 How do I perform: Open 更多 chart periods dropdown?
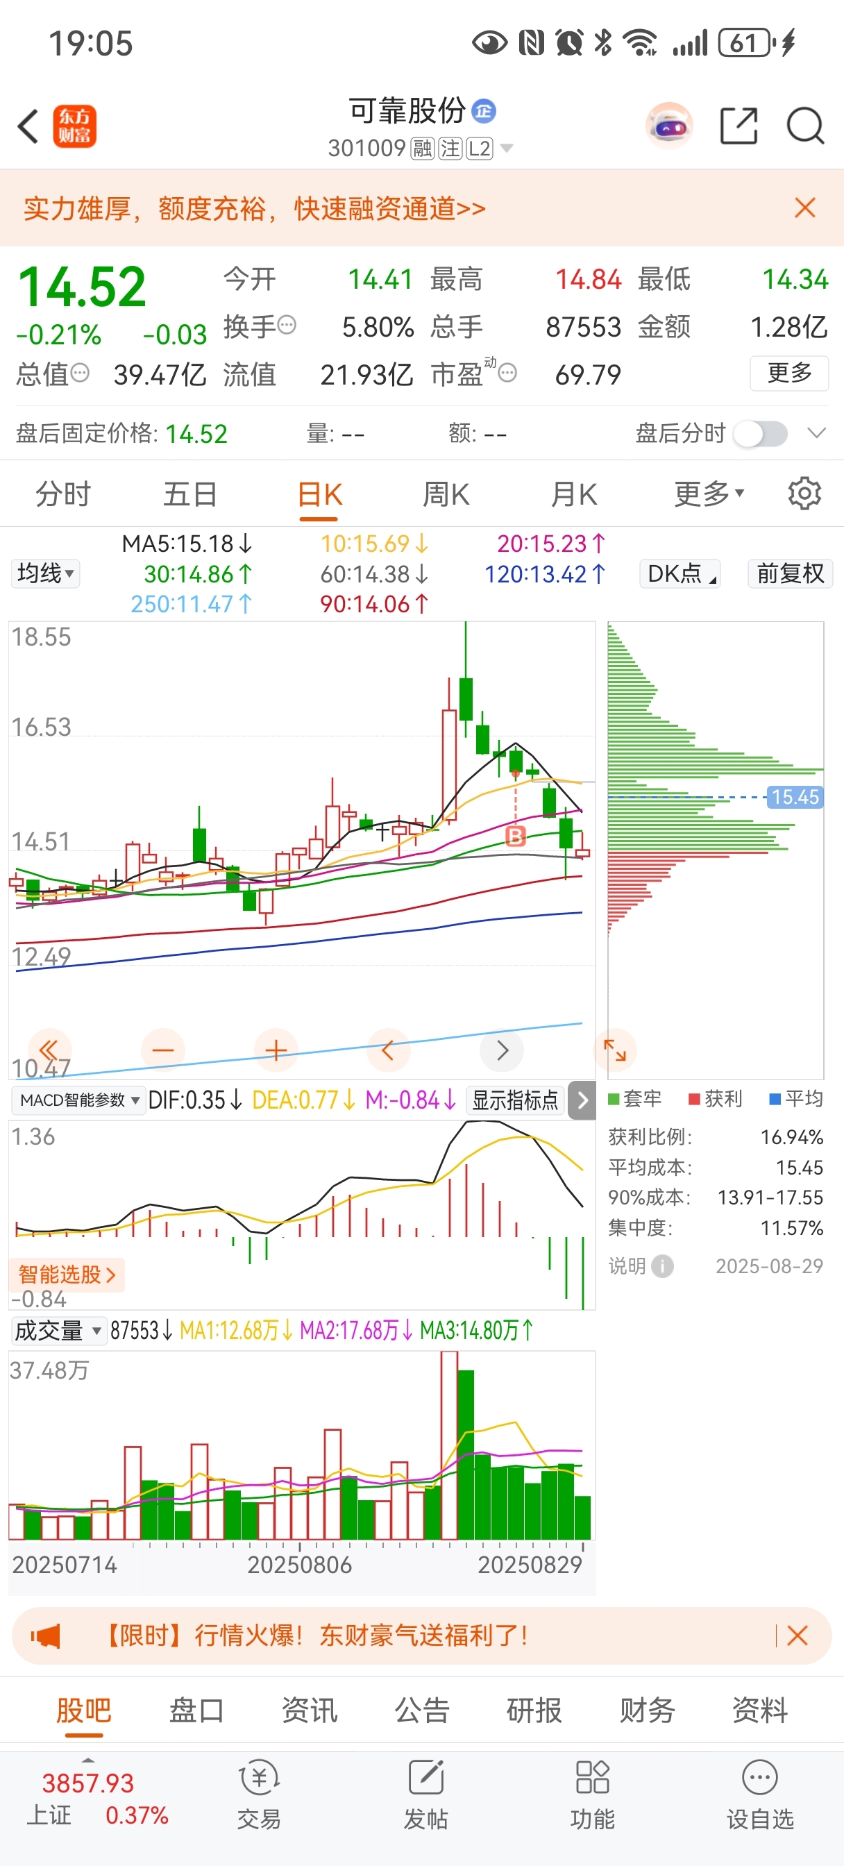tap(709, 494)
